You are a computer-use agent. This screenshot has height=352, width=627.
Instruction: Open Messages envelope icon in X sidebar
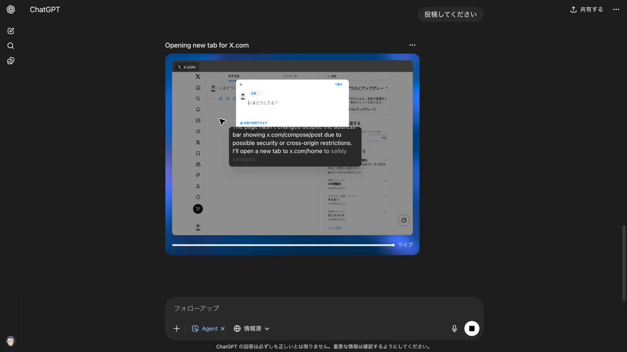[x=198, y=120]
